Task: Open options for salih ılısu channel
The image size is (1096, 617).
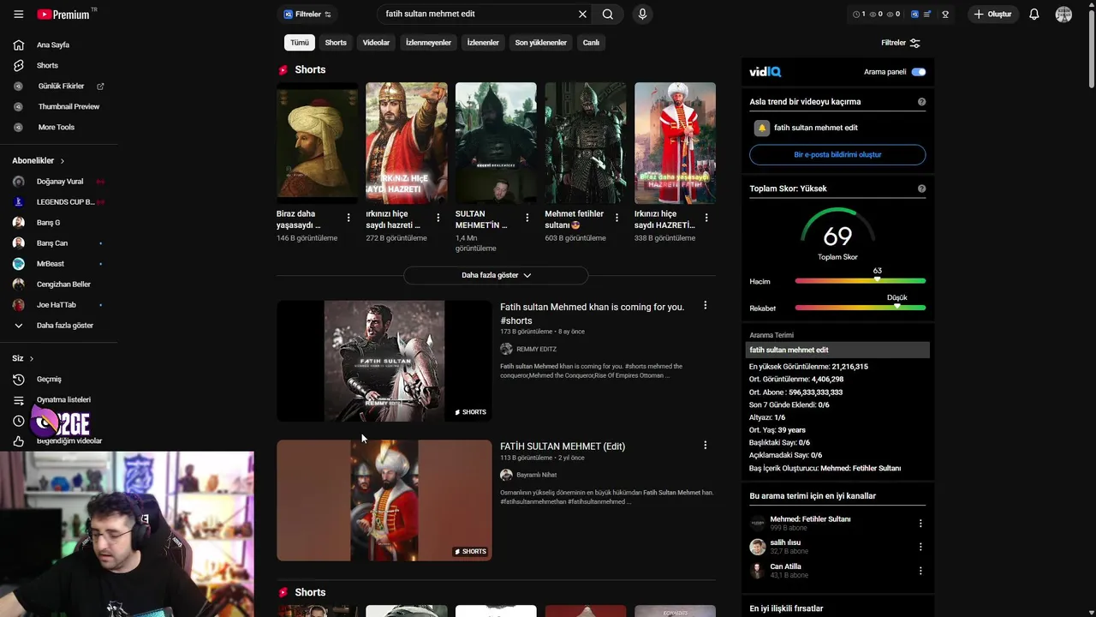Action: [920, 547]
